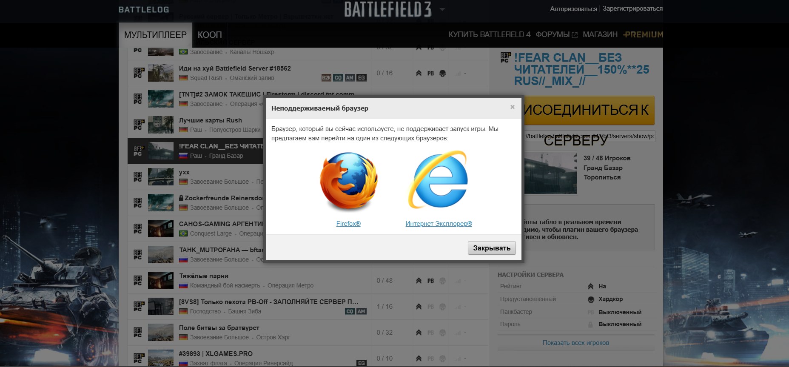Click the НАСТРОЙКИ СЕРВЕРА heading
Image resolution: width=789 pixels, height=367 pixels.
[530, 275]
